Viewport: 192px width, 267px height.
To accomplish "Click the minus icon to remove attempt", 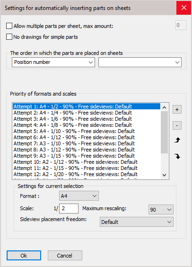I will (177, 125).
